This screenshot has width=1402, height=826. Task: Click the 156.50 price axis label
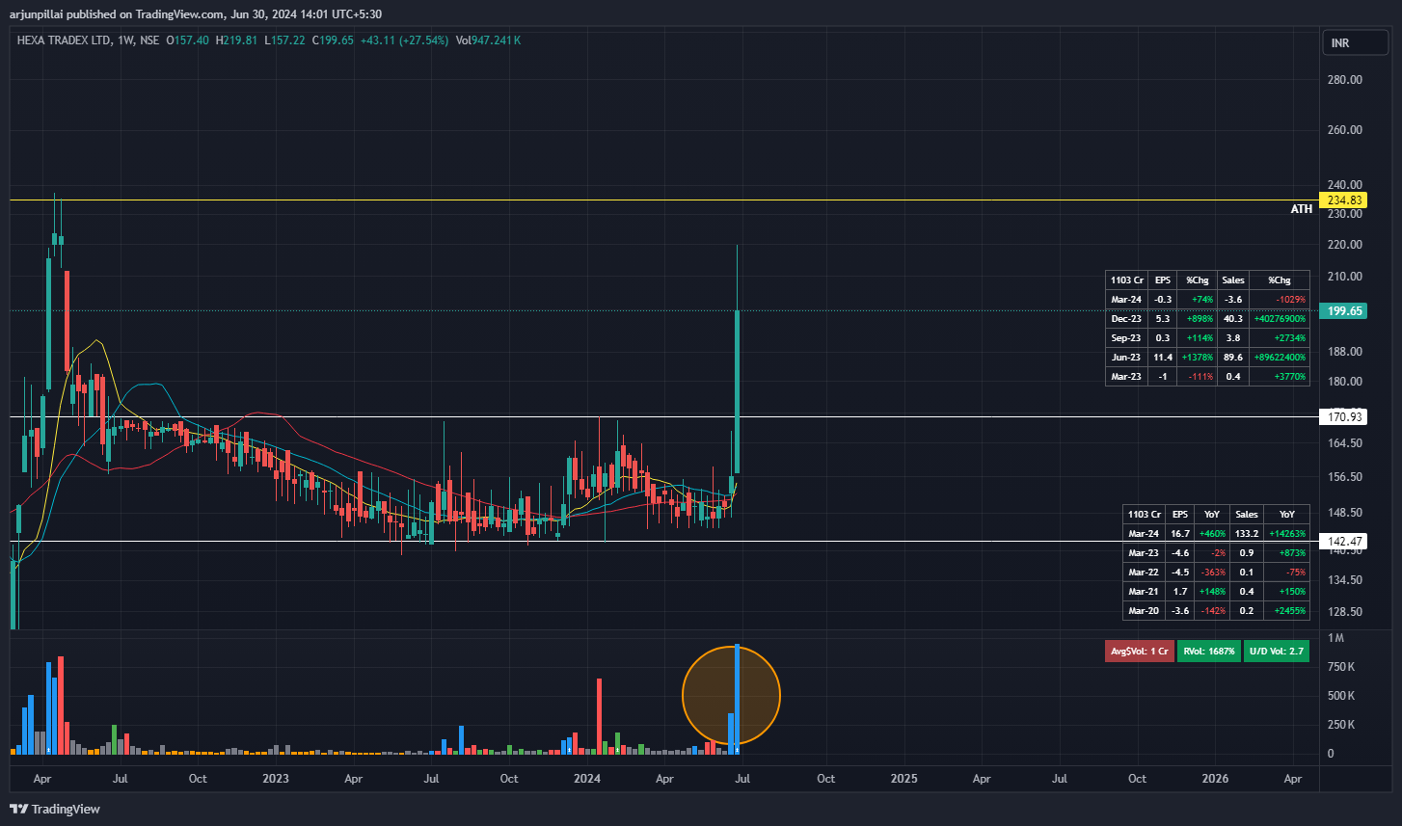coord(1344,477)
